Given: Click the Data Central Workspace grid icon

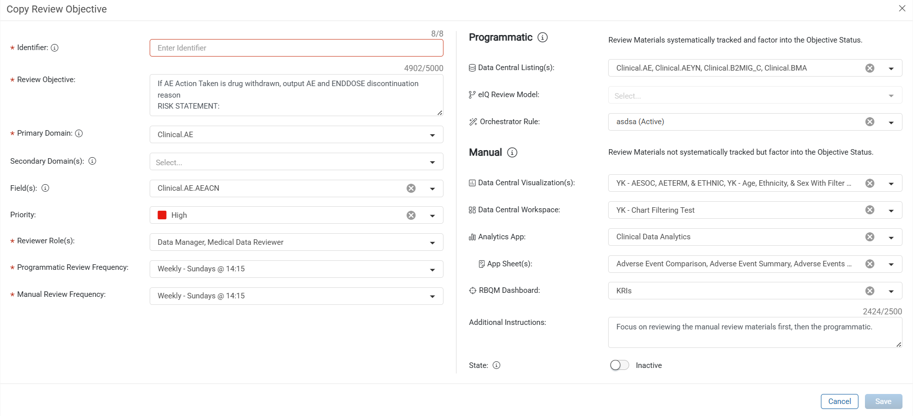Looking at the screenshot, I should pyautogui.click(x=472, y=210).
